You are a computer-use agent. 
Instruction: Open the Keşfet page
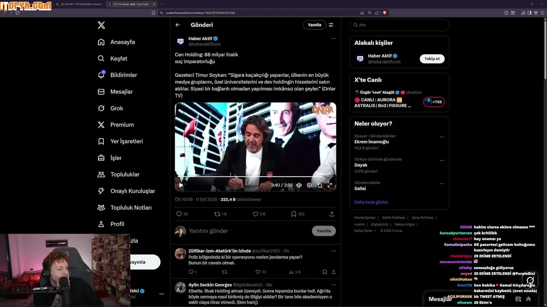(112, 58)
